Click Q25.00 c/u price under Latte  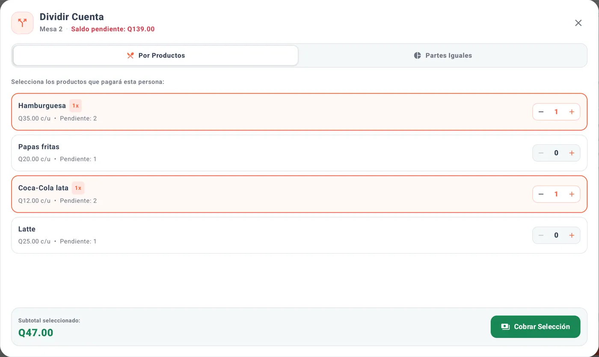[x=34, y=241]
